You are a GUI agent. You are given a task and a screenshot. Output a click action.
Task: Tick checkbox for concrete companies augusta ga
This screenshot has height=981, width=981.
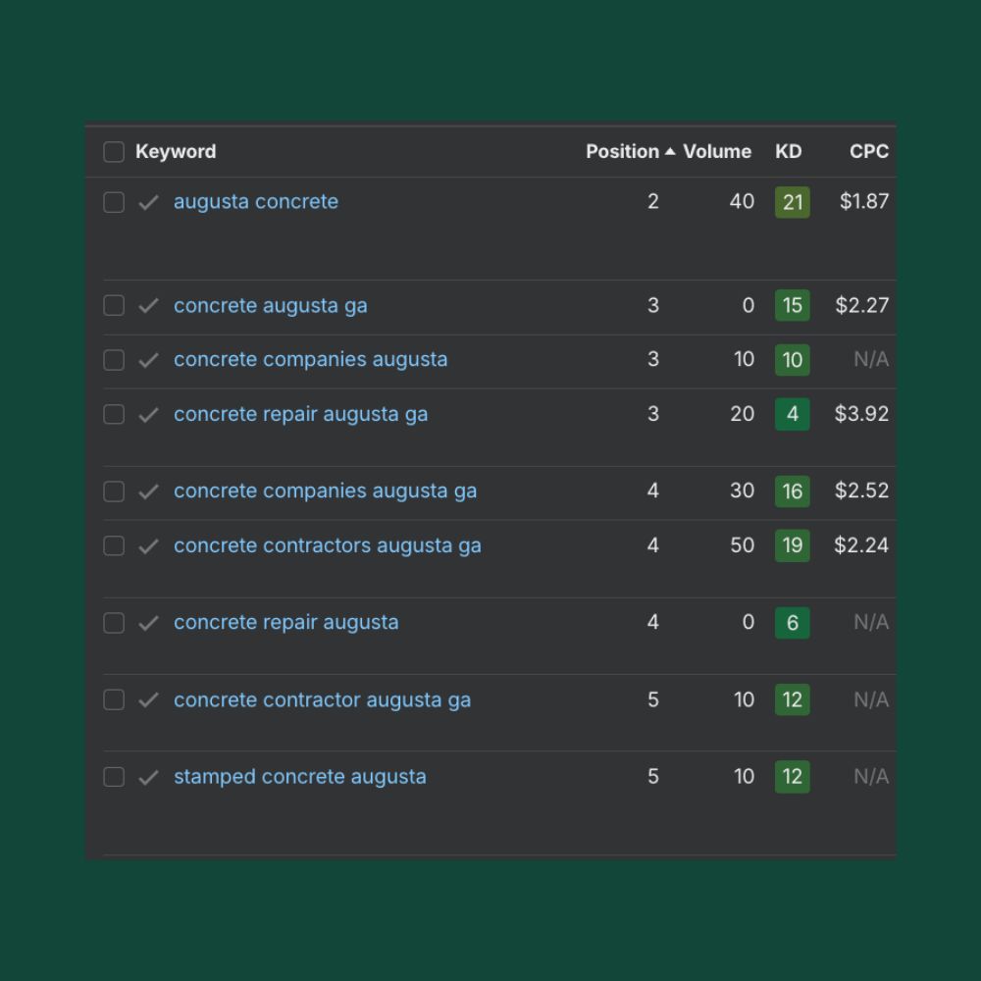point(114,491)
